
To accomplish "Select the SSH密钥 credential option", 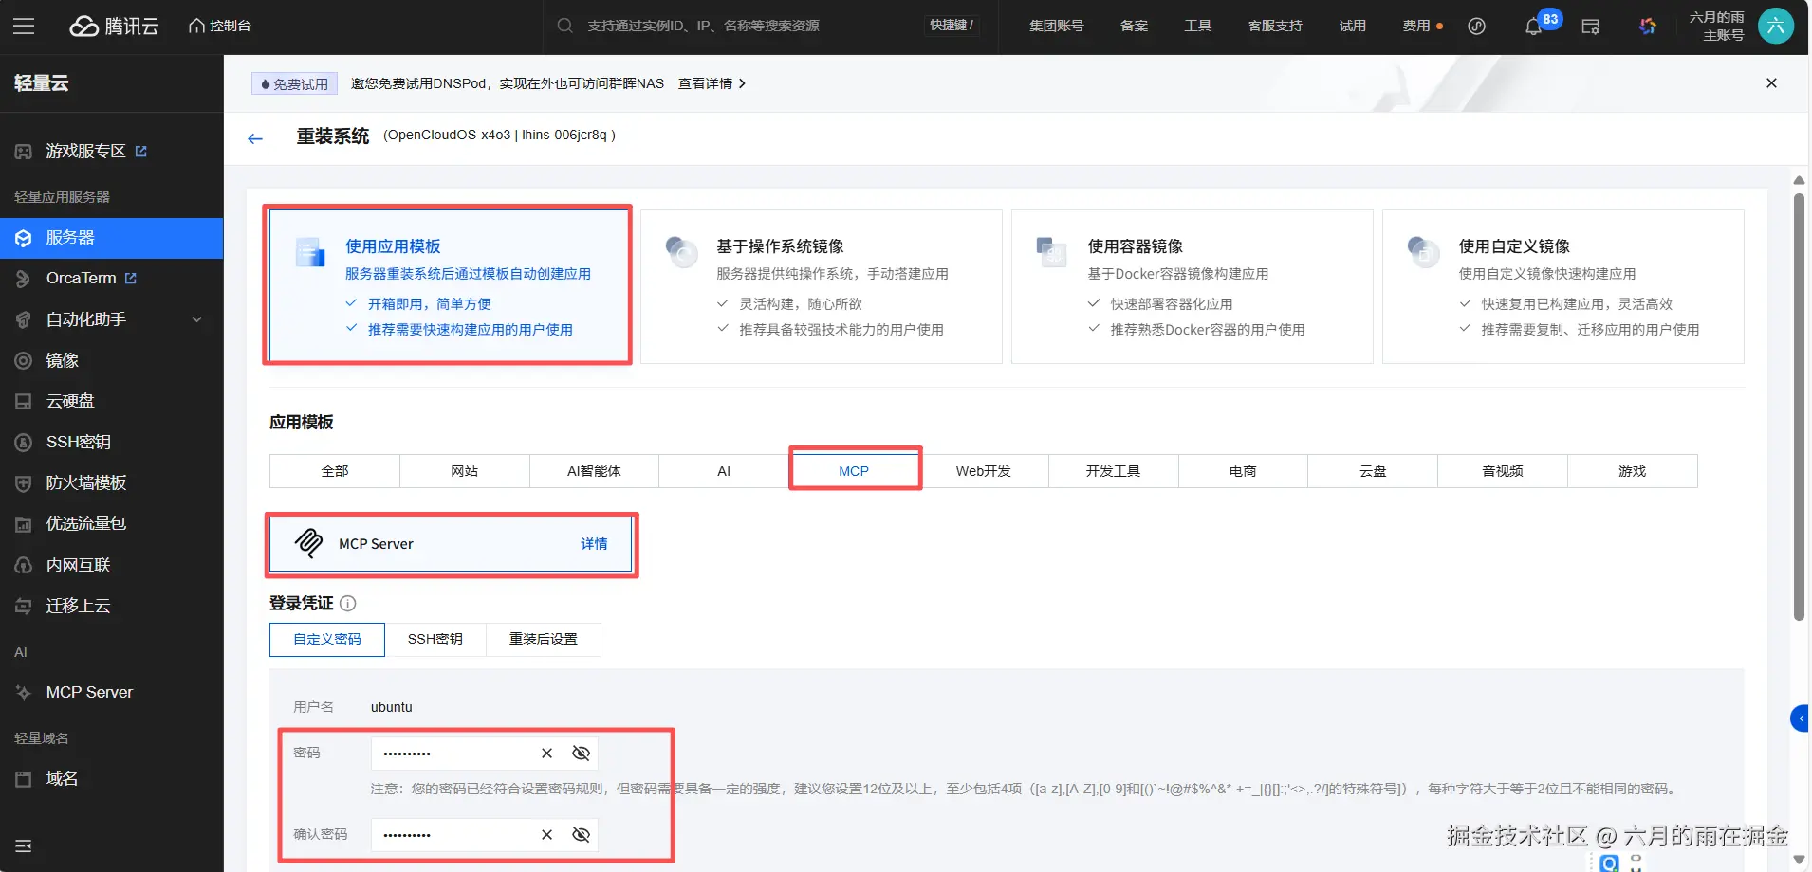I will [x=435, y=639].
